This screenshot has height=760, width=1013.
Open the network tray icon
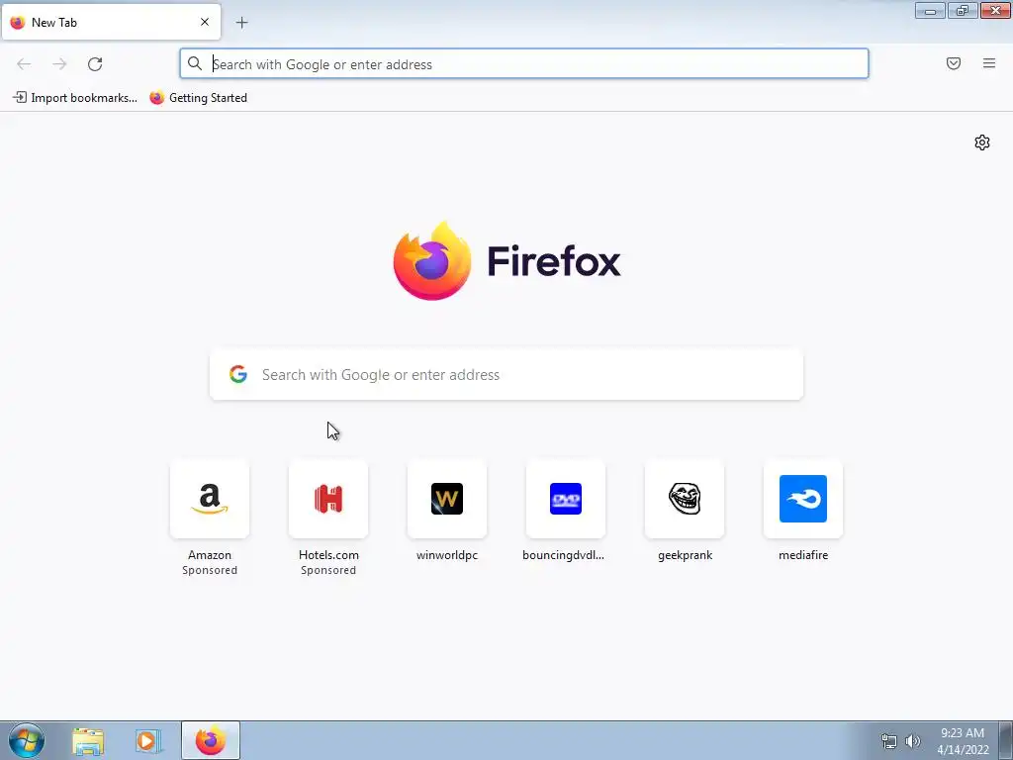pos(889,741)
